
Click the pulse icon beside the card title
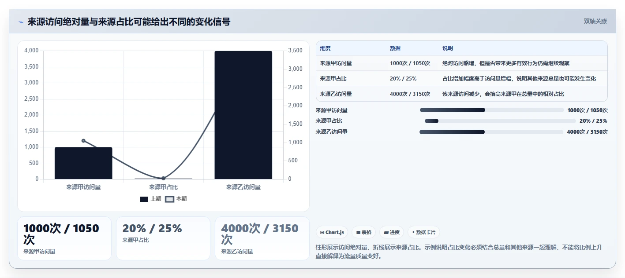coord(21,22)
